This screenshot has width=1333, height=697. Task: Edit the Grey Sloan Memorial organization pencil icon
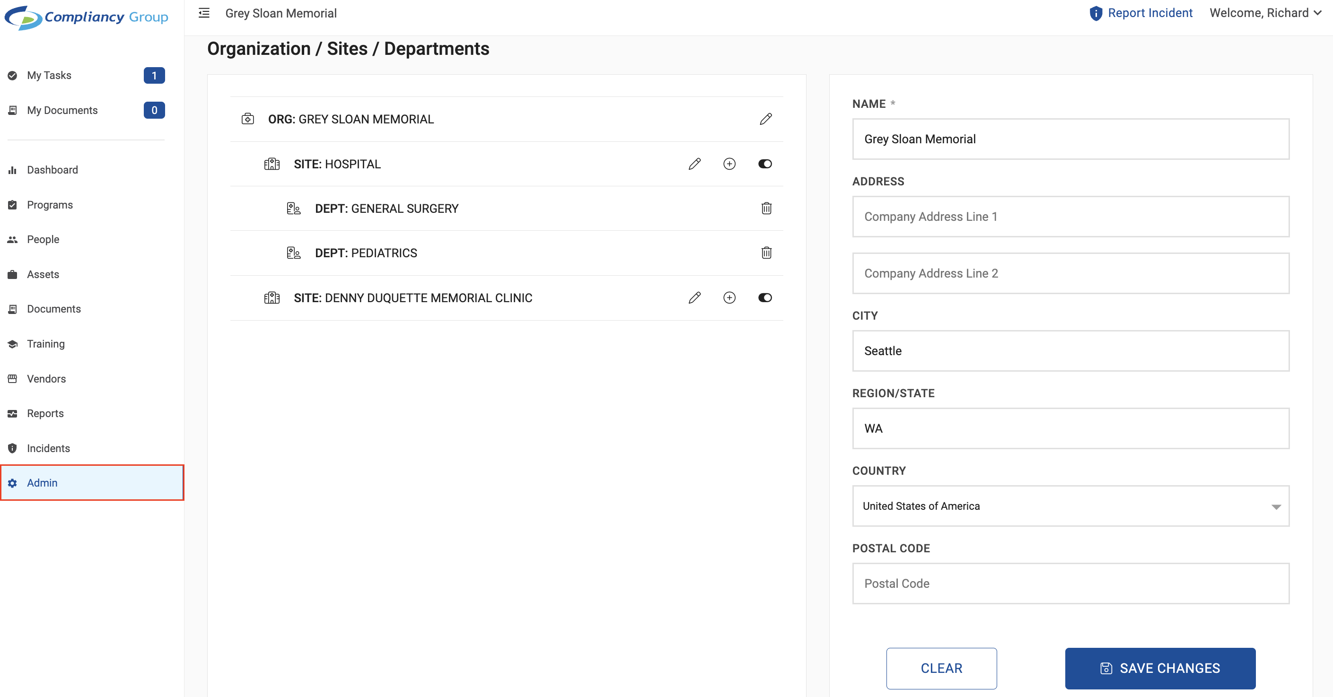(765, 119)
